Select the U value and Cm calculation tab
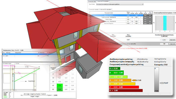Image resolution: width=176 pixels, height=99 pixels. (x=103, y=1)
